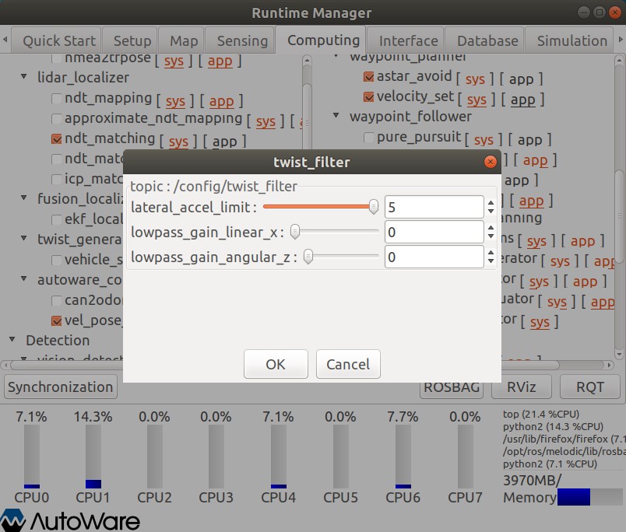The height and width of the screenshot is (532, 626).
Task: Switch to the Simulation tab
Action: pyautogui.click(x=571, y=40)
